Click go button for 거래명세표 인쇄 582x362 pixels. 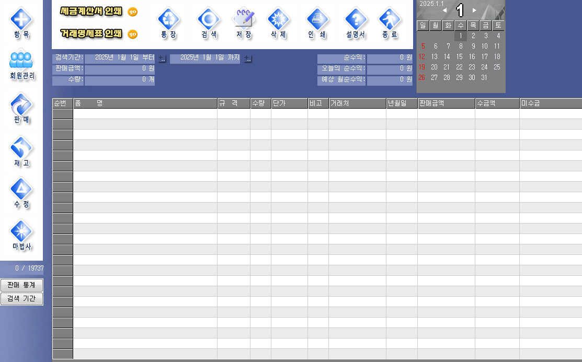[x=132, y=34]
